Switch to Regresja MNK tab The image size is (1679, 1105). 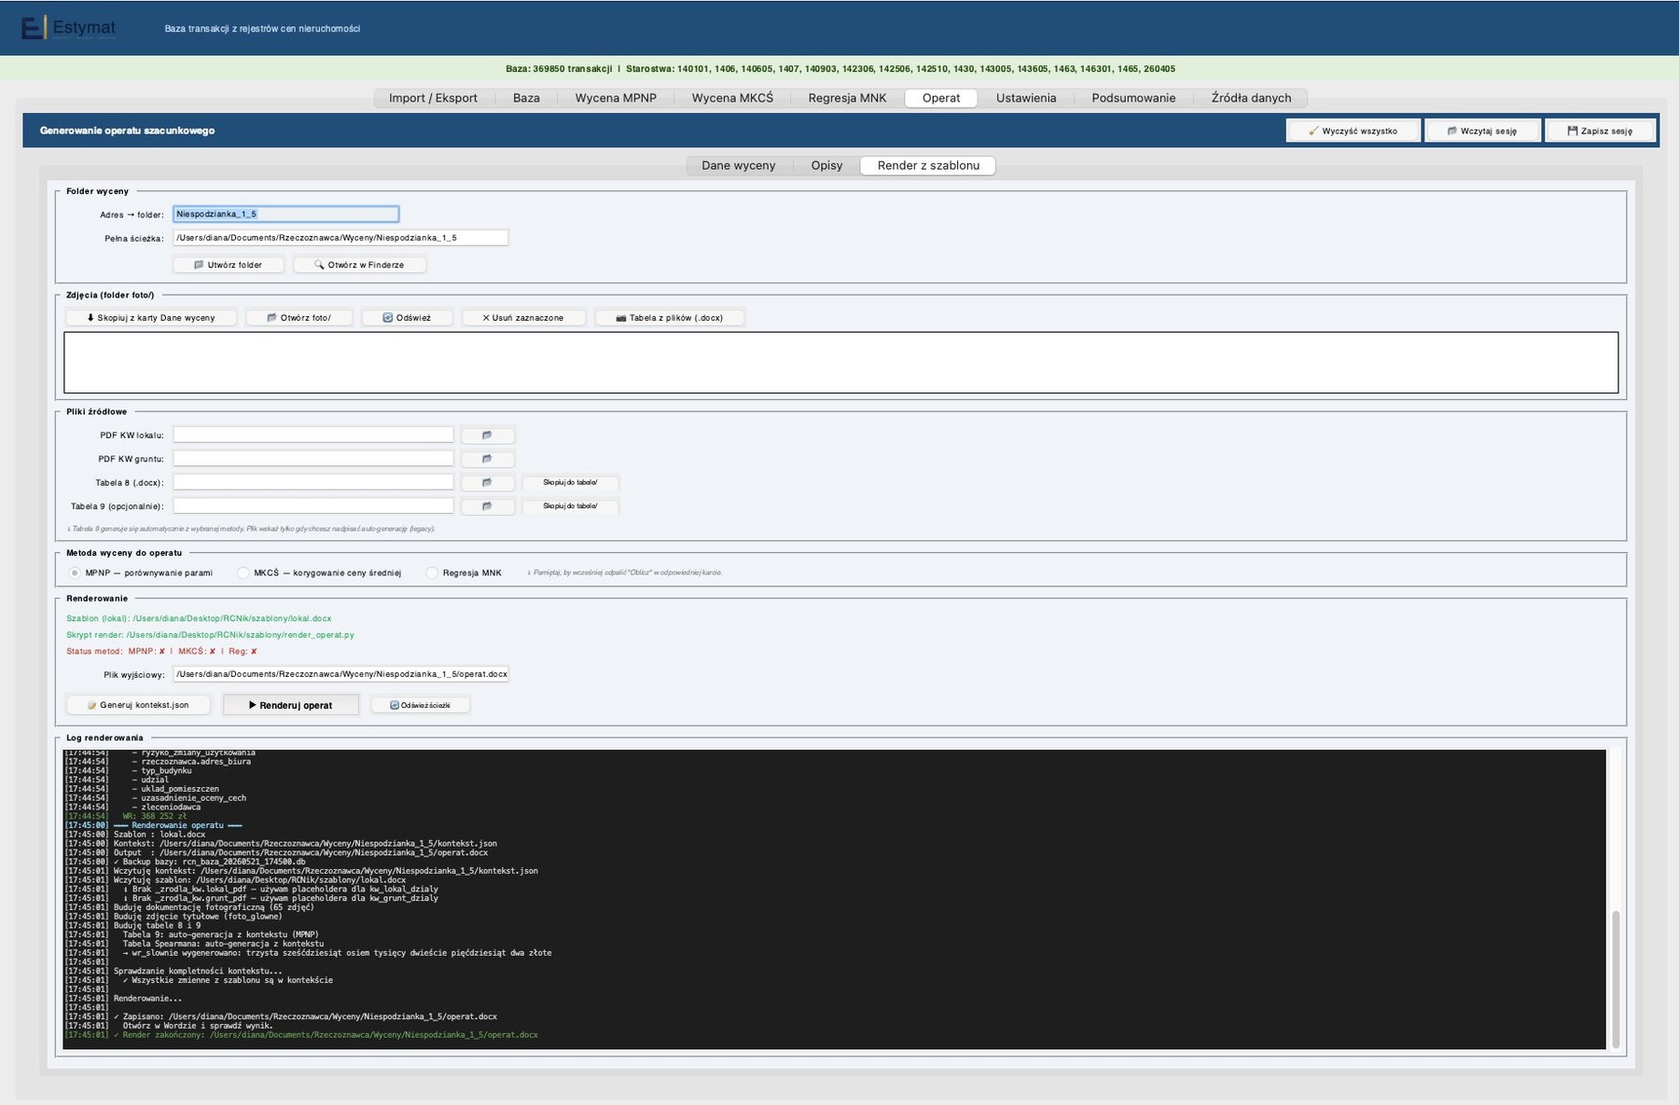[847, 98]
